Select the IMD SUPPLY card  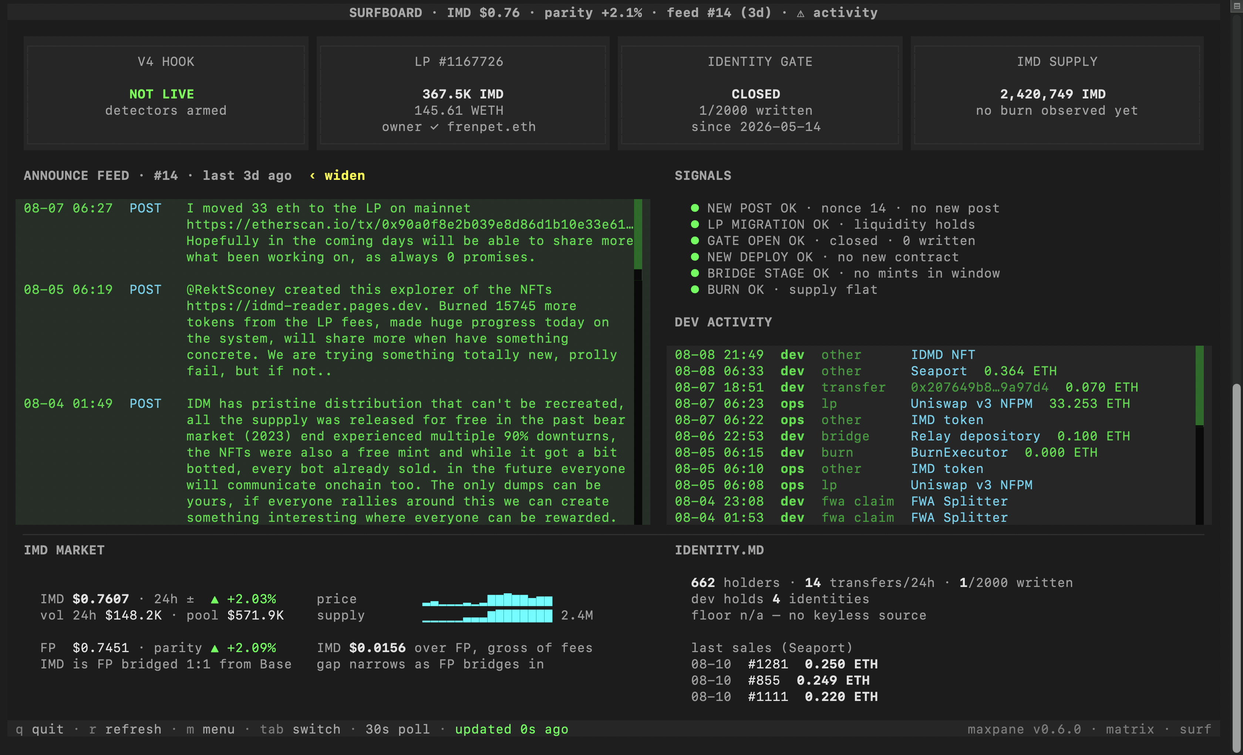(x=1057, y=93)
